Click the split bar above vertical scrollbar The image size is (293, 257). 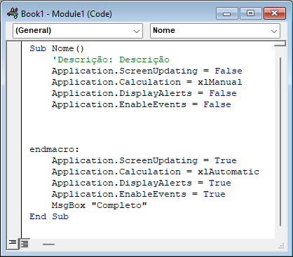[280, 43]
